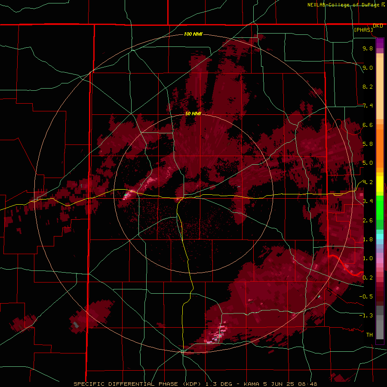Image resolution: width=387 pixels, height=387 pixels.
Task: Click the [PHAS] units label
Action: 363,30
